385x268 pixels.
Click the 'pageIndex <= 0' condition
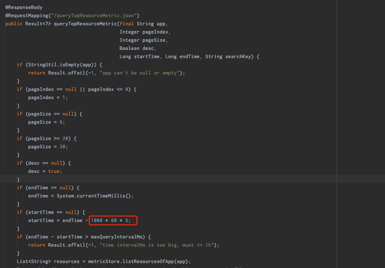[108, 89]
